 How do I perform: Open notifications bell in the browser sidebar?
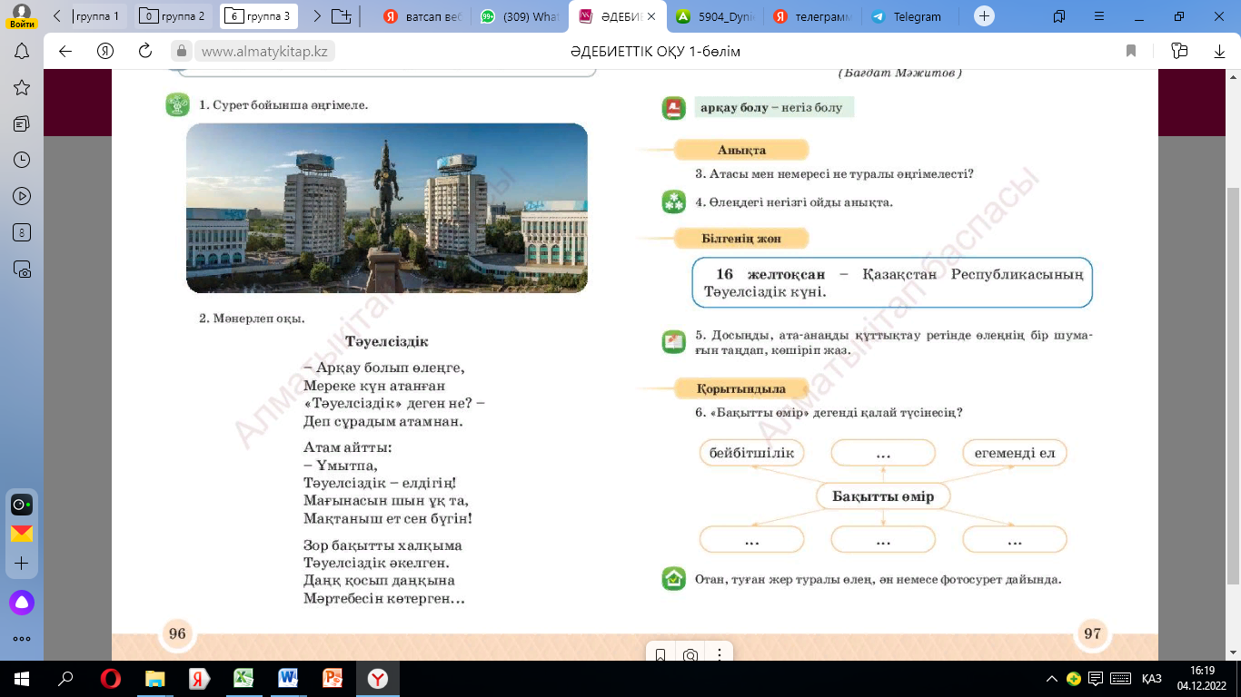[x=22, y=52]
